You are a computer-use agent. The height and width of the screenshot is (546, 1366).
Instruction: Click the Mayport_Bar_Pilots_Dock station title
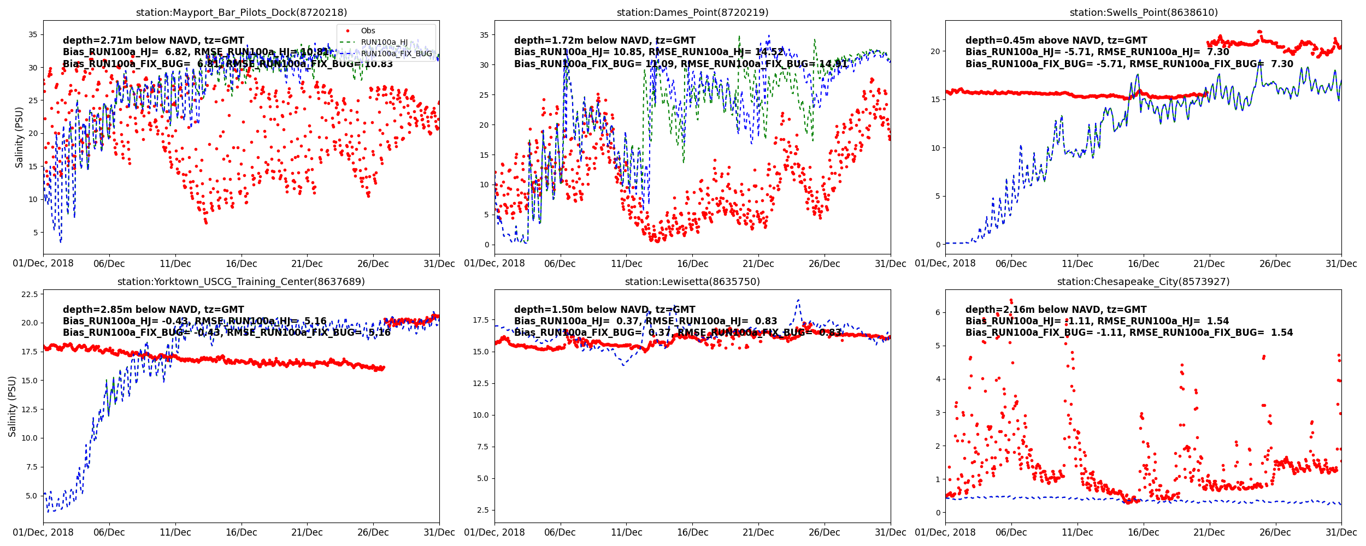(x=241, y=13)
